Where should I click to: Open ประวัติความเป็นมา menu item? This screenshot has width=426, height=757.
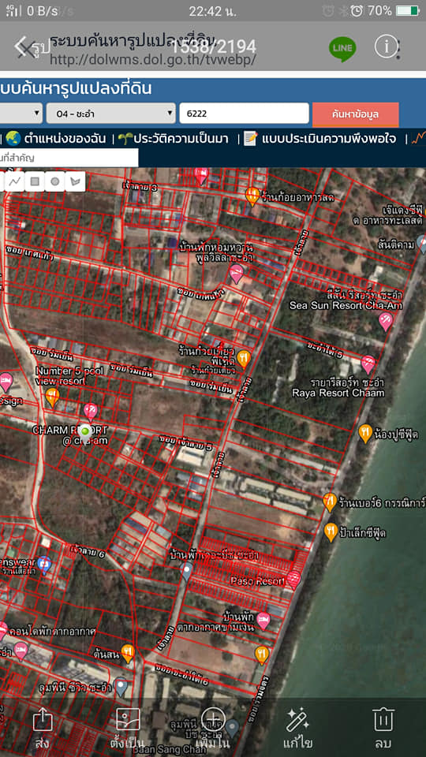click(x=181, y=139)
